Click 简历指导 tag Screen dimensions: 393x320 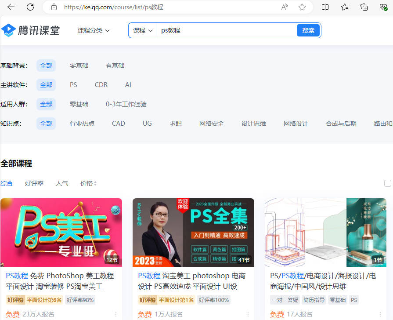click(314, 300)
